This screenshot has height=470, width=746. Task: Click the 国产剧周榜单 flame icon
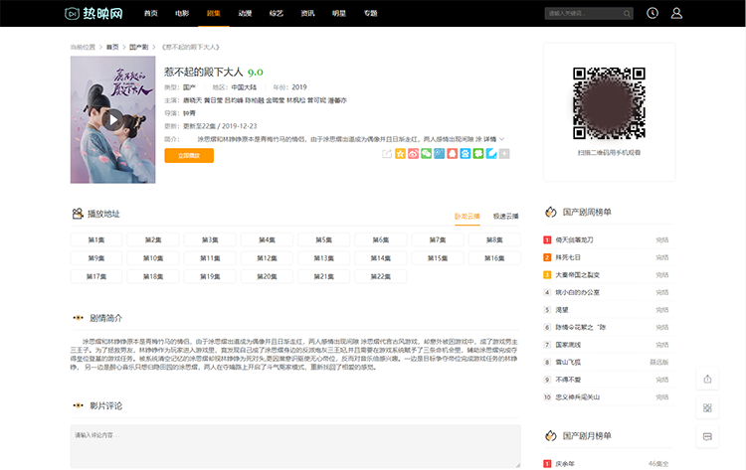coord(551,212)
